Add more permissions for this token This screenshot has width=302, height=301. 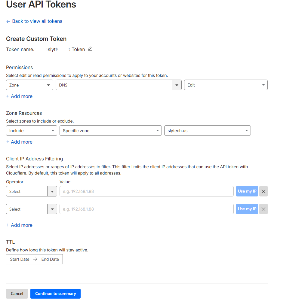tap(19, 96)
